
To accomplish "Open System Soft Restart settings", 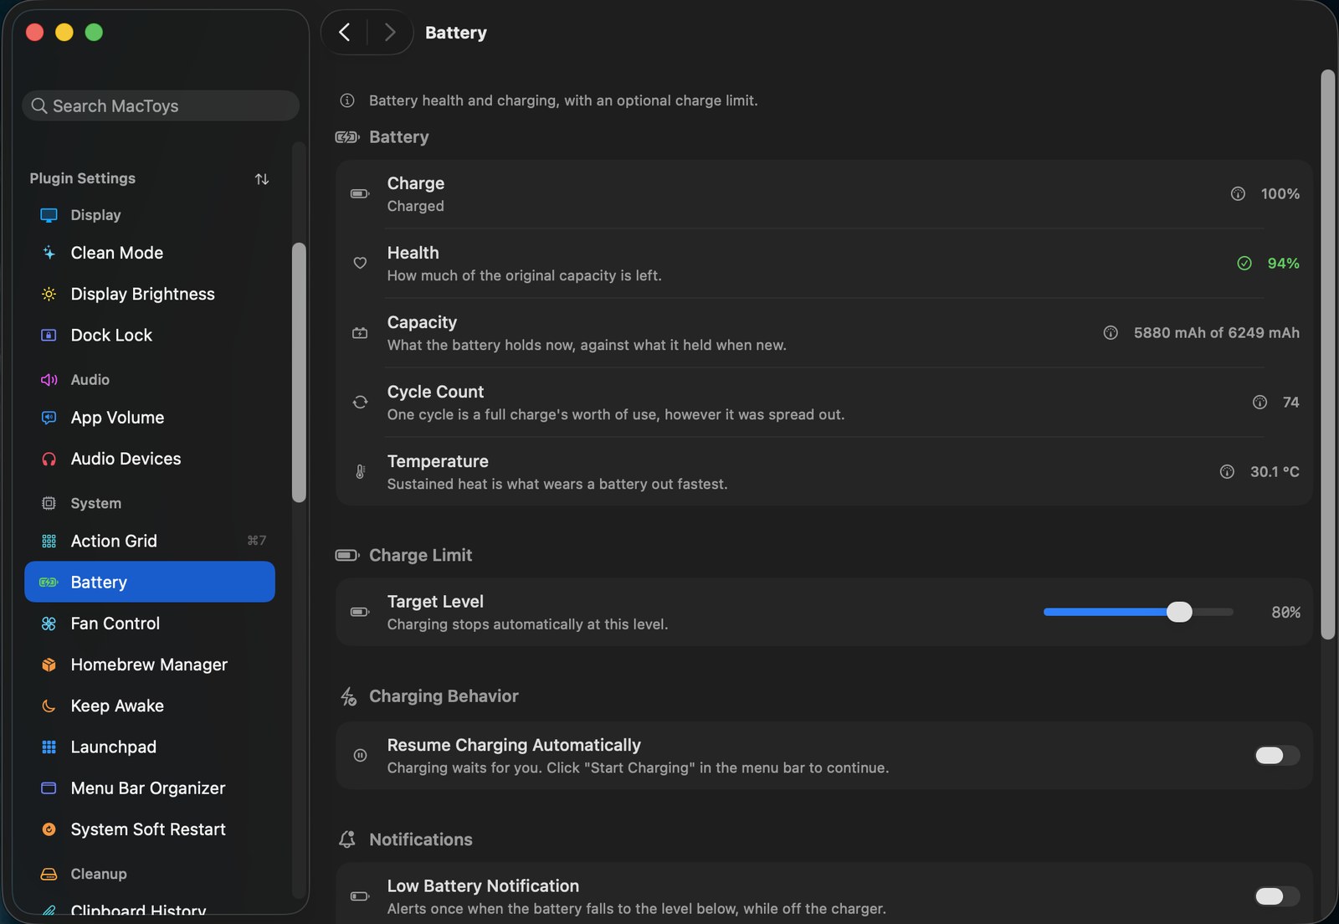I will click(150, 829).
